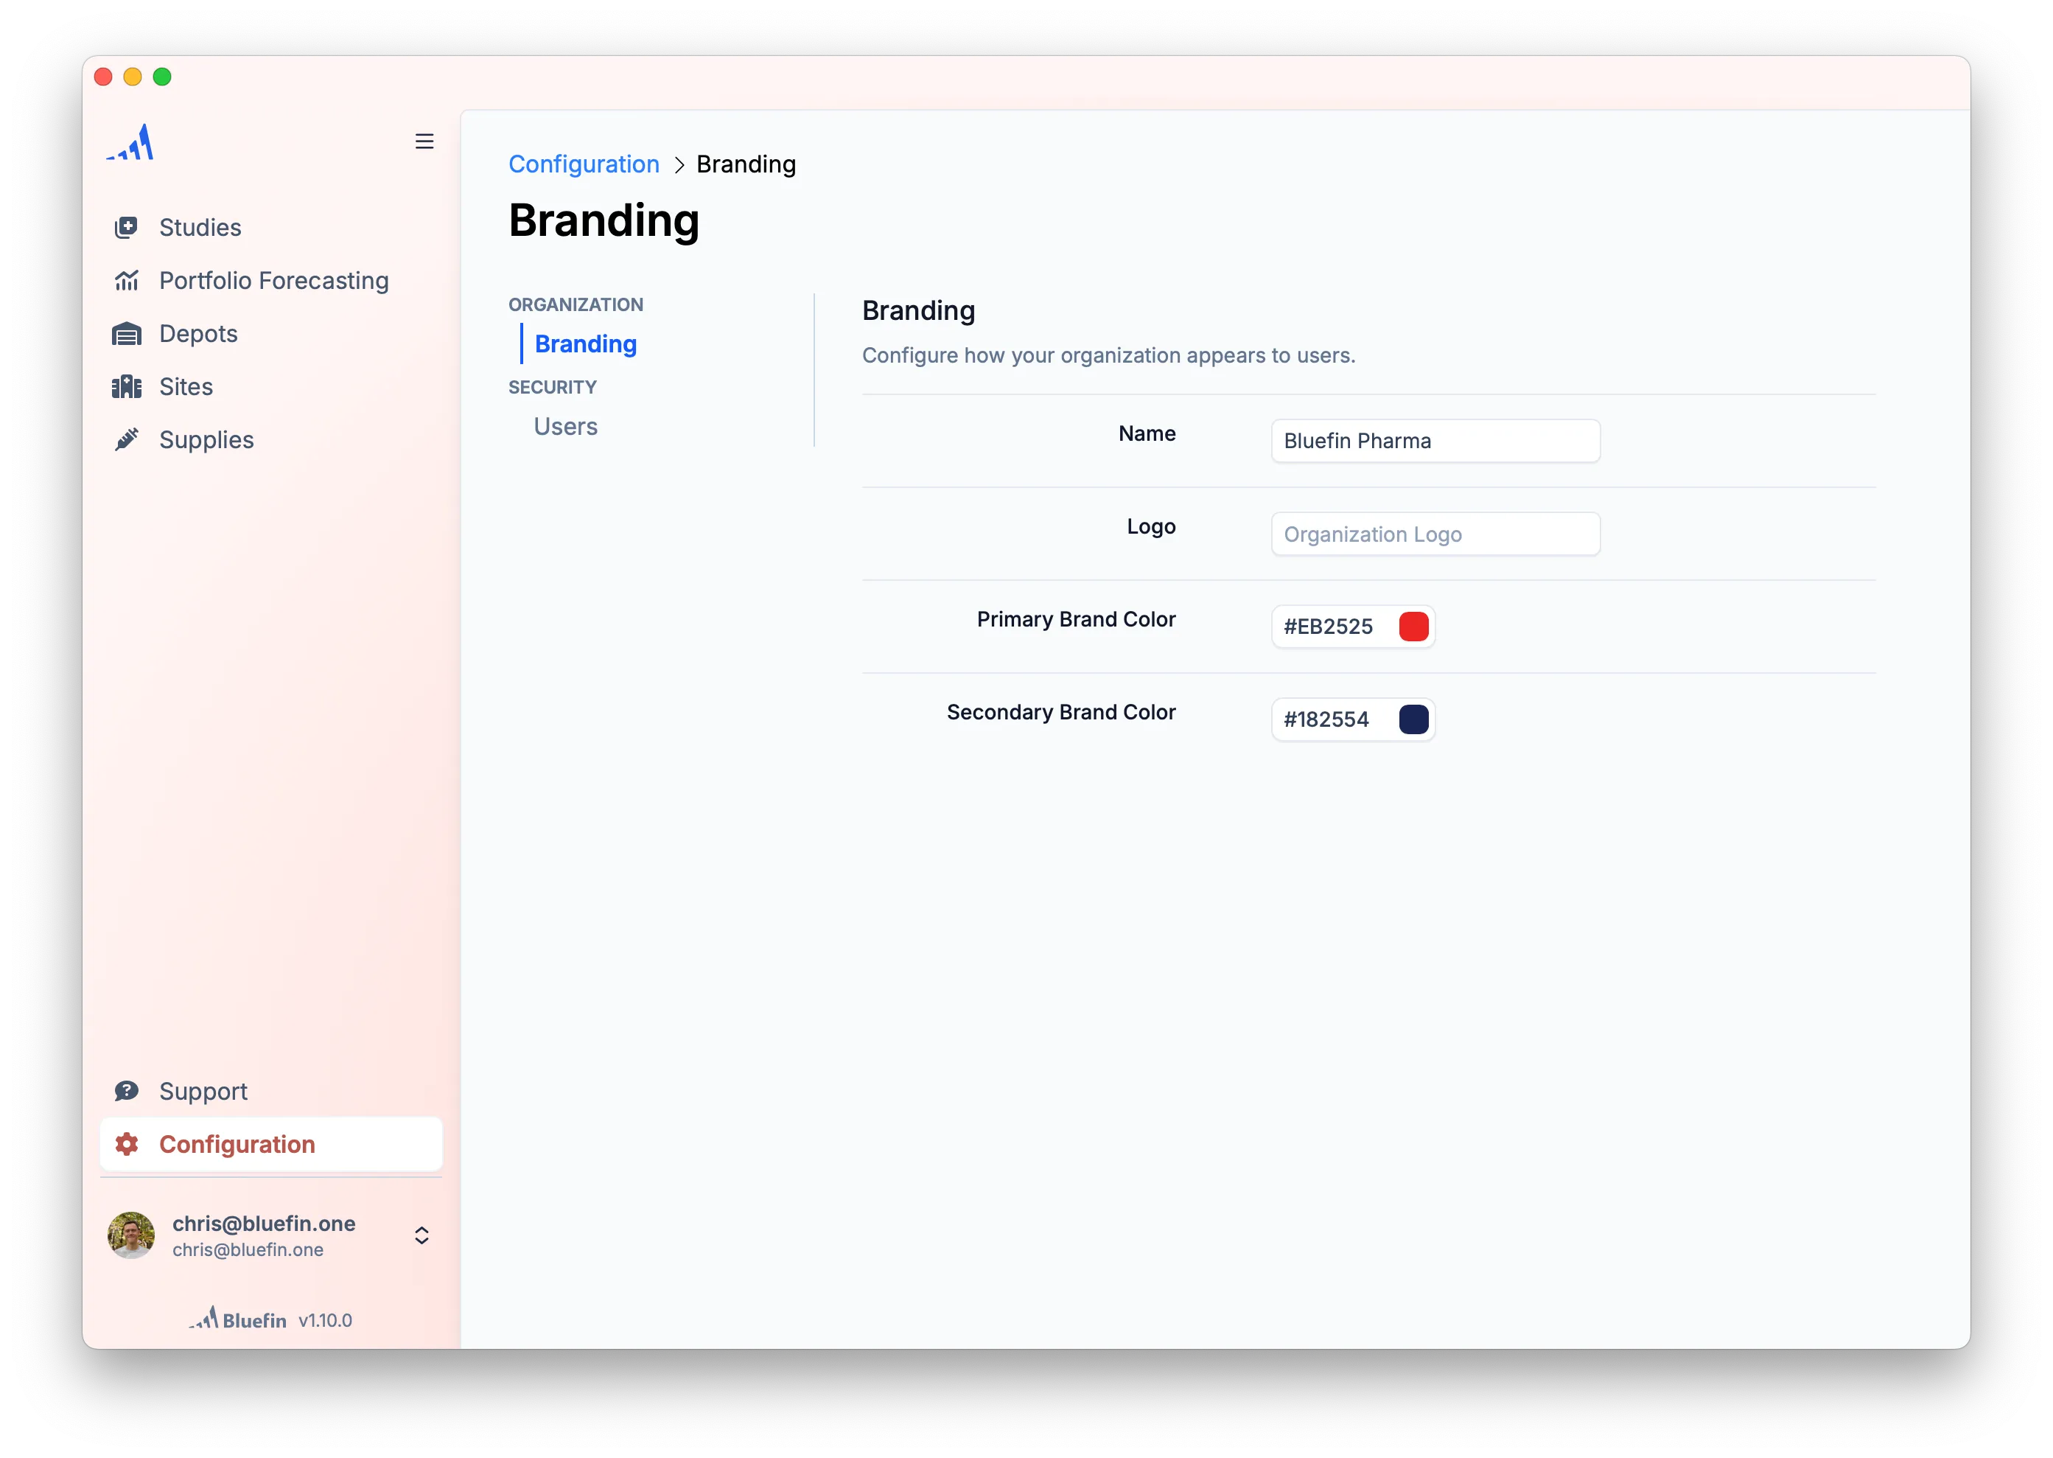Click the Supplies icon in sidebar
This screenshot has height=1458, width=2053.
pyautogui.click(x=127, y=439)
